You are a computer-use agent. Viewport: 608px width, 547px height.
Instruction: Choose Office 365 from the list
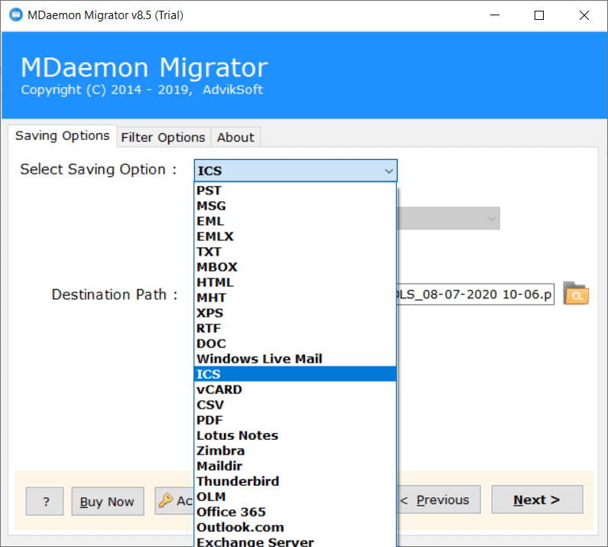click(295, 512)
